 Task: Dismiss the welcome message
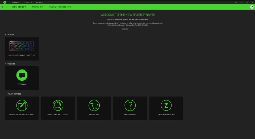125,29
